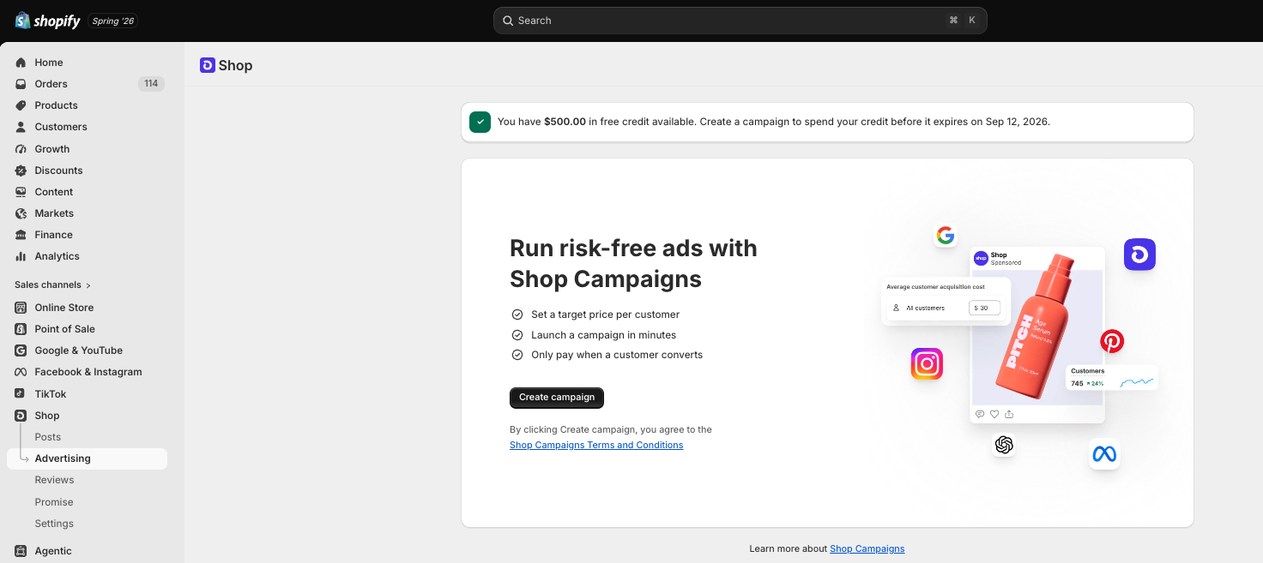Click the Google & YouTube G icon
Viewport: 1263px width, 563px height.
(21, 350)
